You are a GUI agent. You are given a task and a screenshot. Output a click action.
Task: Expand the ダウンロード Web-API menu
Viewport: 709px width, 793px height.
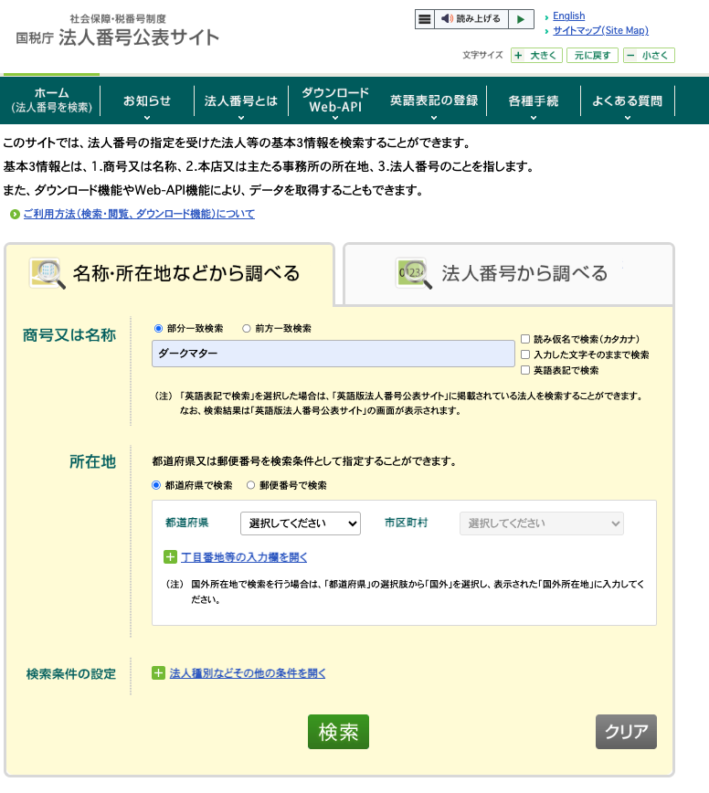click(x=335, y=102)
